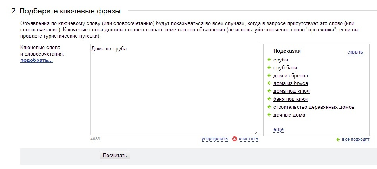This screenshot has height=169, width=377.
Task: Select the все подходят link
Action: pos(356,140)
